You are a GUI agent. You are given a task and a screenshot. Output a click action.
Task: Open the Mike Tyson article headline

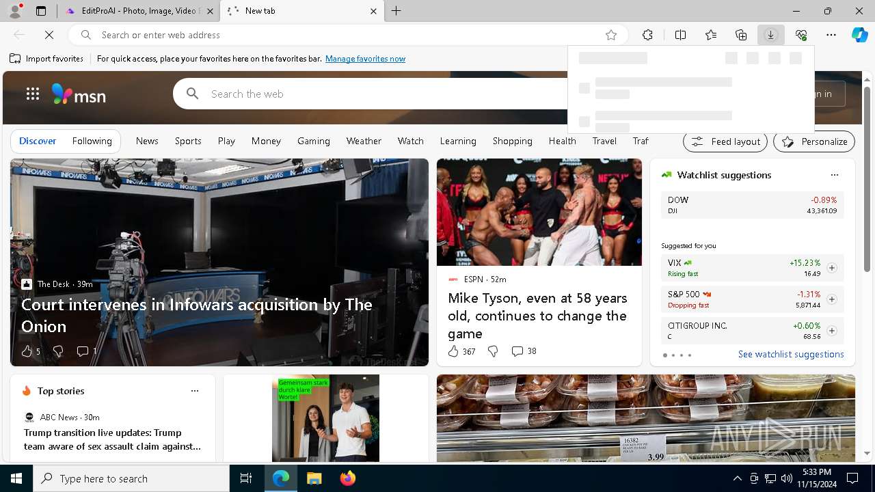537,316
